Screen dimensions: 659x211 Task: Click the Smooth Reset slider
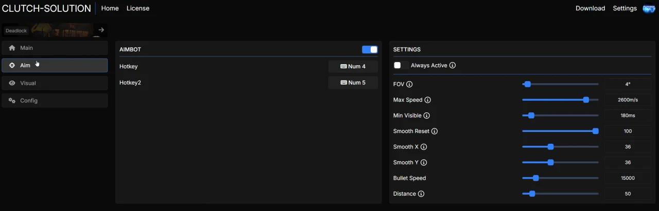[560, 131]
